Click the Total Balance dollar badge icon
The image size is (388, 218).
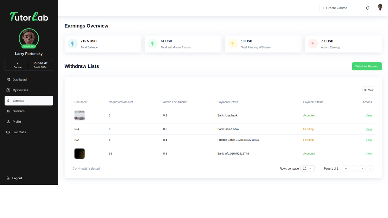(72, 43)
